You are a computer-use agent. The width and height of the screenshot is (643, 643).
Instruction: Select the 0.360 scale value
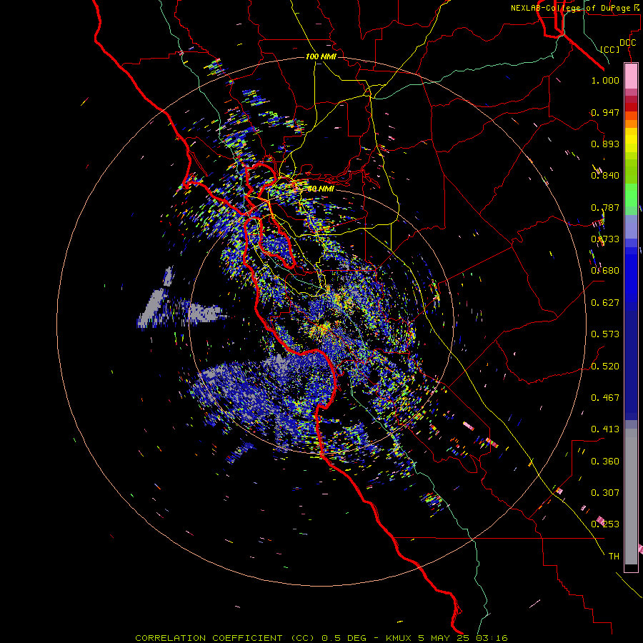[605, 462]
